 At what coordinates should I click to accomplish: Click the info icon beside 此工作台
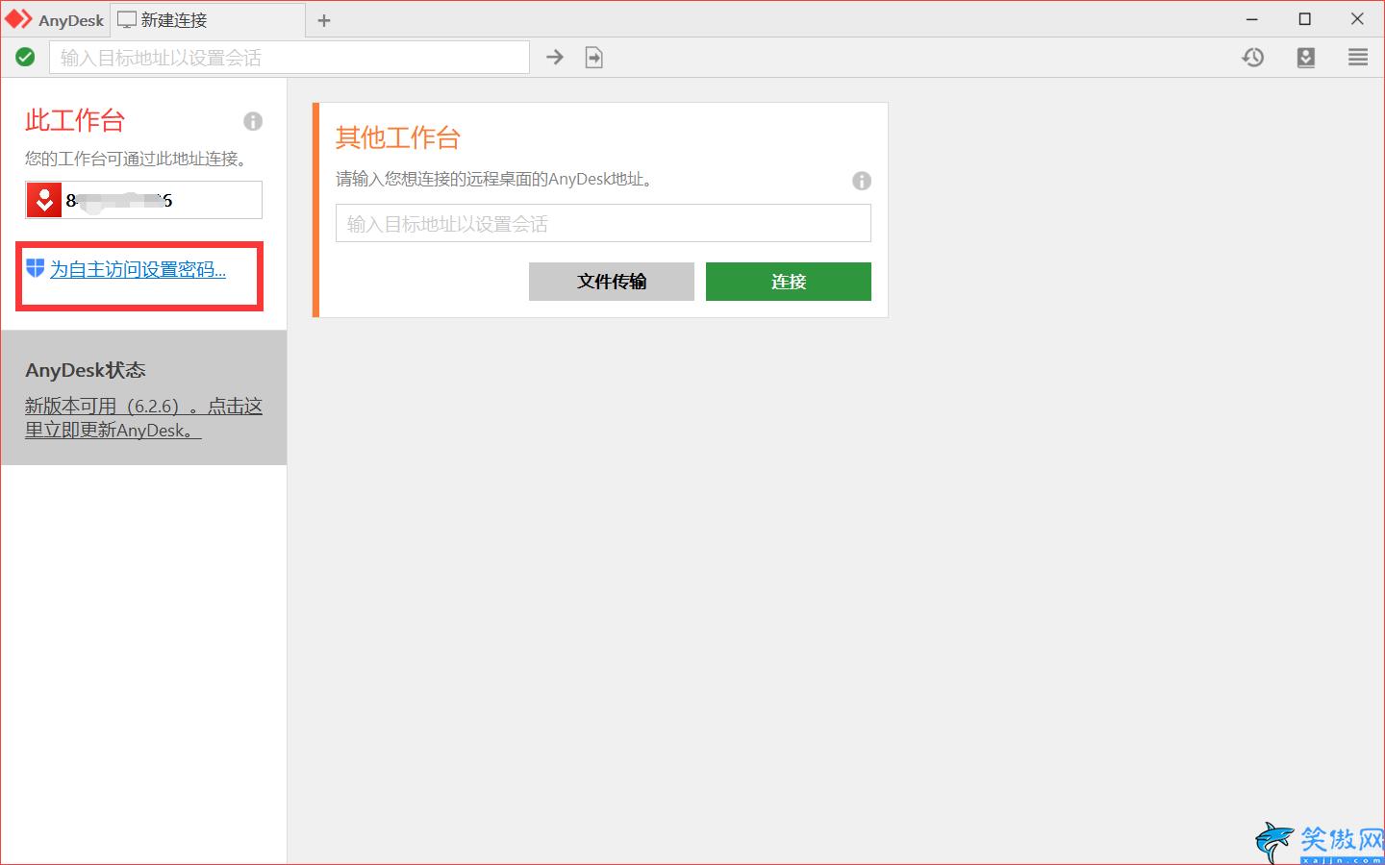pos(253,121)
